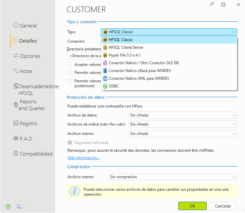Toggle Permitir valores posteriores checkbox
This screenshot has width=245, height=213.
pyautogui.click(x=70, y=81)
